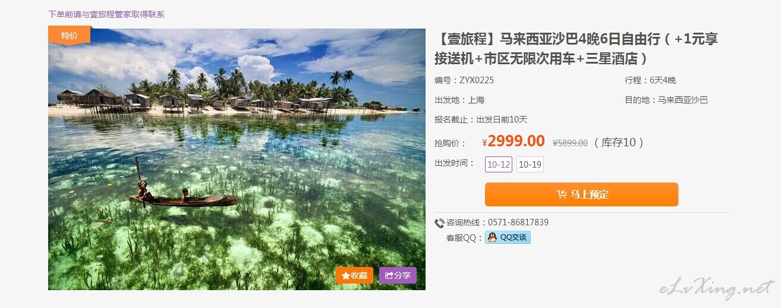The image size is (781, 308).
Task: Click the eLvXing.net watermark logo
Action: 717,288
